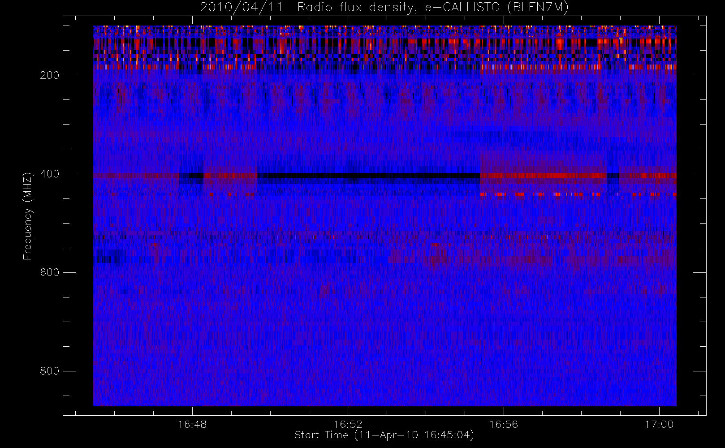Select the "Frequency (MHZ)" axis label
The width and height of the screenshot is (725, 448).
click(x=28, y=216)
